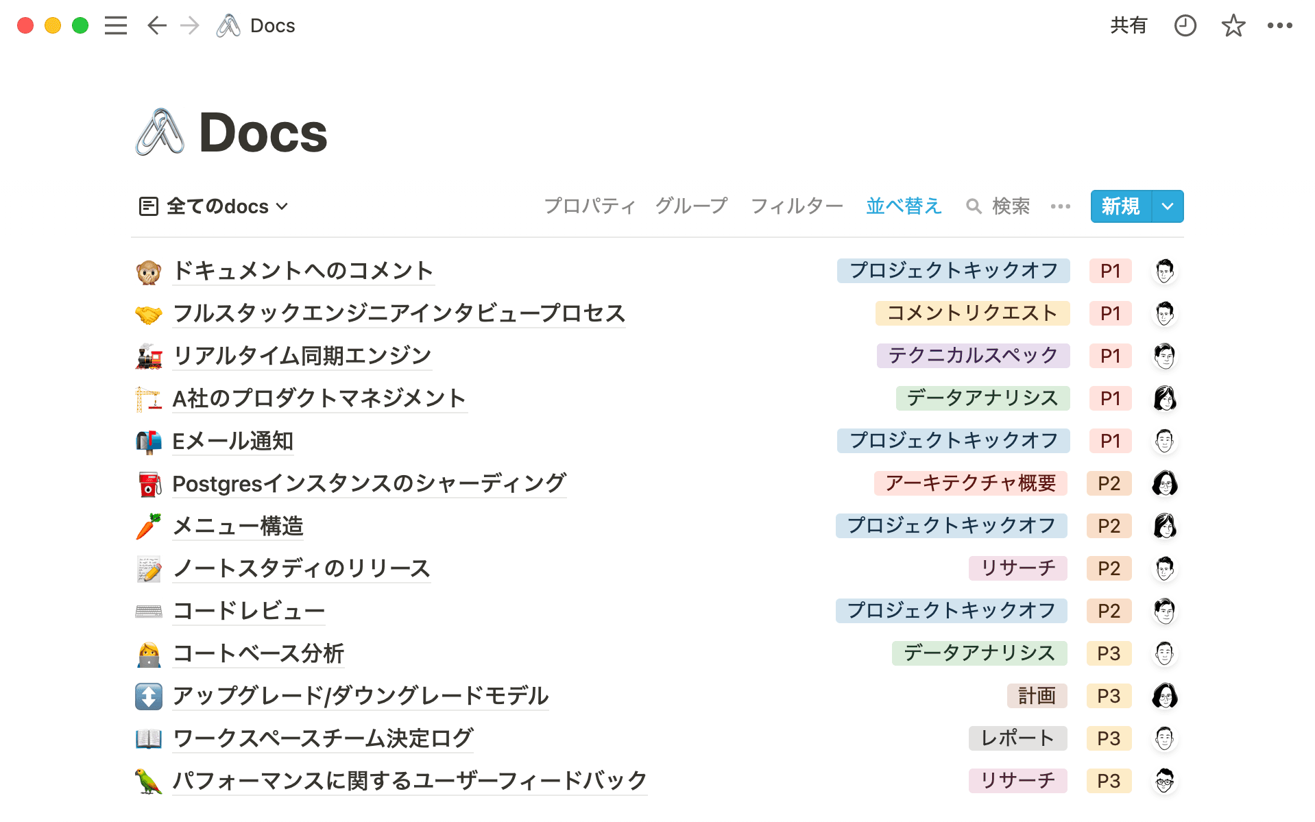Open search with the magnifier icon
Viewport: 1315px width, 822px height.
[x=974, y=206]
